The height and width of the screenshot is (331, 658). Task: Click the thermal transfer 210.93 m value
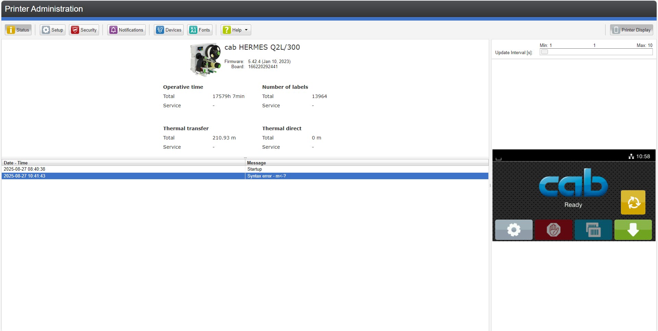click(224, 138)
